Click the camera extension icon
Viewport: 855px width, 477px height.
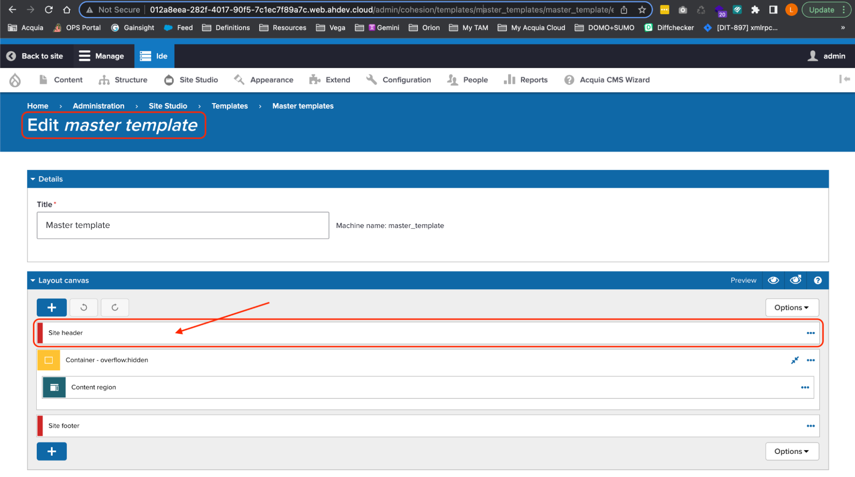(x=683, y=9)
